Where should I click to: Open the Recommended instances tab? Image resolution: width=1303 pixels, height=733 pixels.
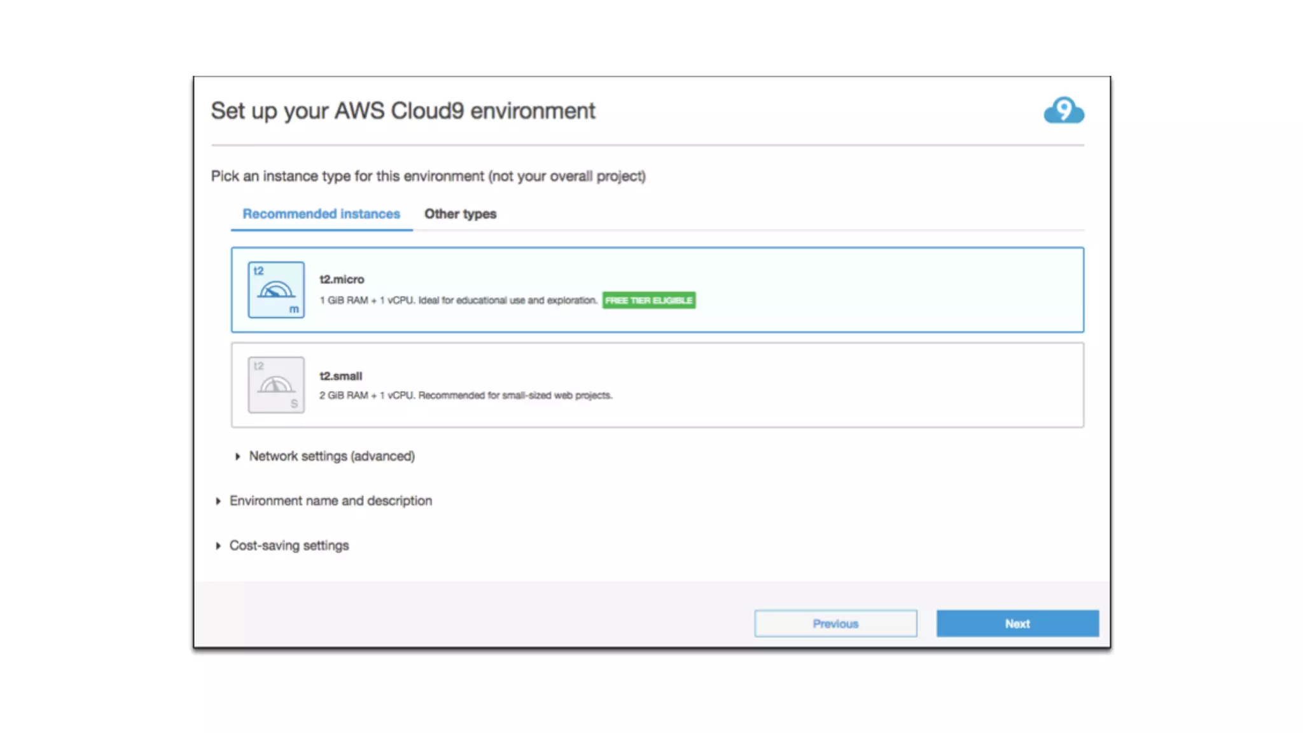tap(321, 214)
